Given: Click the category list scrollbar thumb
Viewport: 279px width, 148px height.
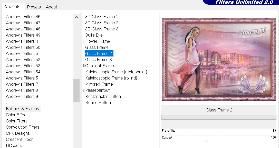Looking at the screenshot, I should (76, 90).
